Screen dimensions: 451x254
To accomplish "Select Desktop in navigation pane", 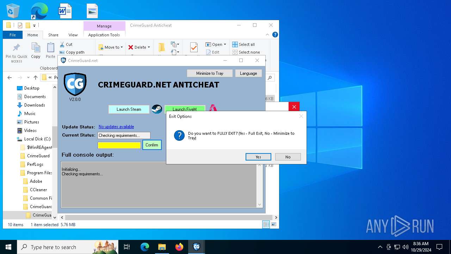I will tap(32, 88).
